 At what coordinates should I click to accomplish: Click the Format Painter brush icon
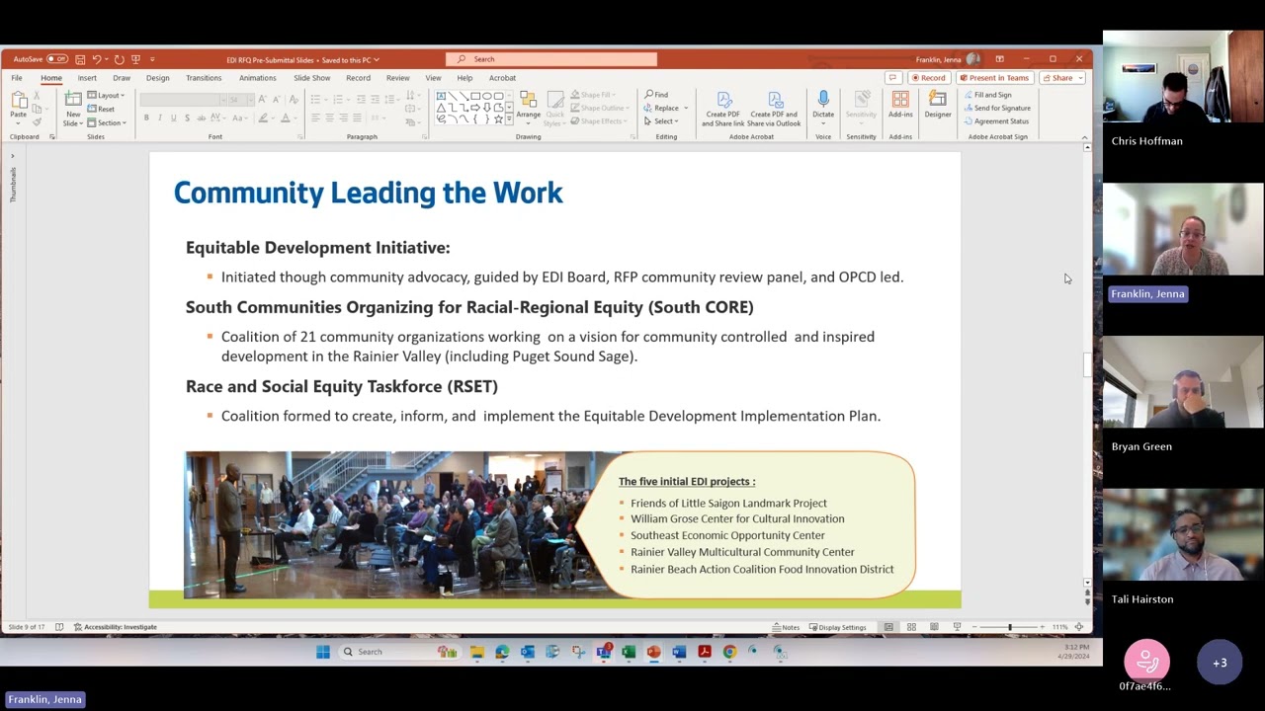point(37,121)
